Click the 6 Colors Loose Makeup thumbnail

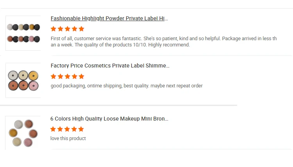[x=23, y=133]
